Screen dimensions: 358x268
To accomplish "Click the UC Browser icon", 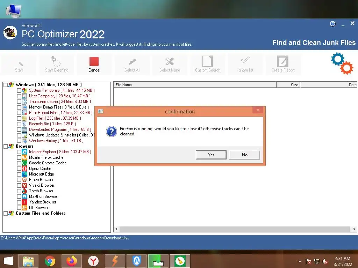I will [x=24, y=208].
